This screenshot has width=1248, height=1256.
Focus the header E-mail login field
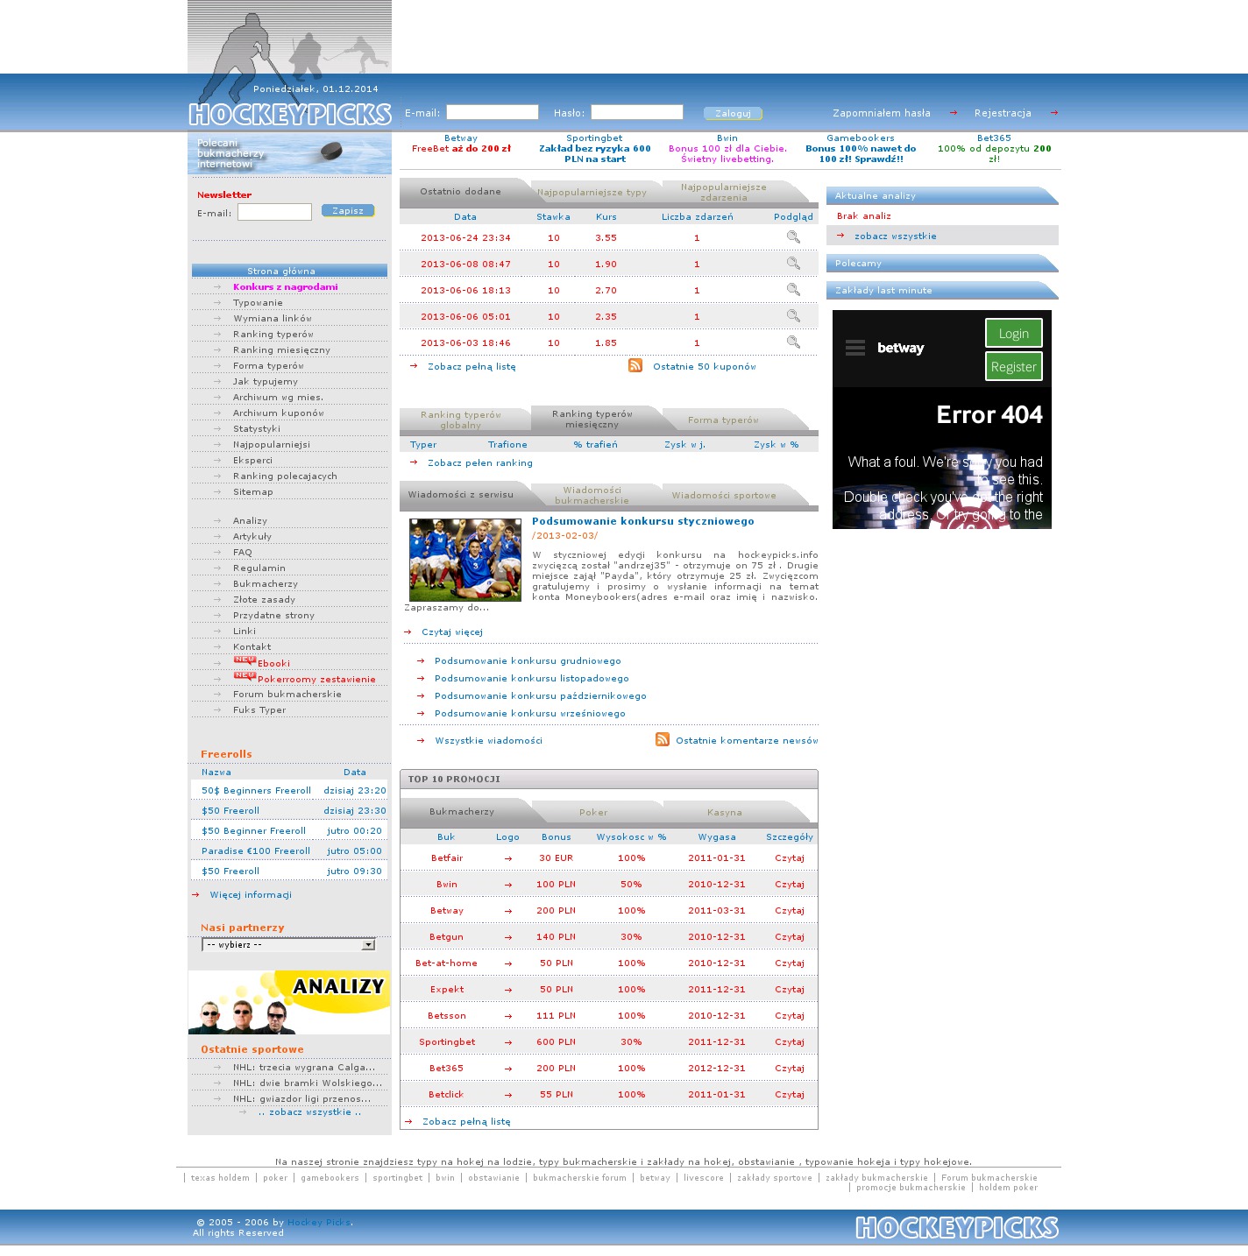(x=493, y=112)
